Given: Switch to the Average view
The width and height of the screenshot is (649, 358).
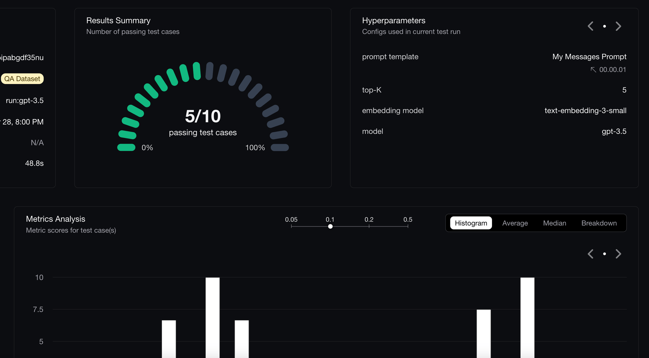Looking at the screenshot, I should [515, 223].
